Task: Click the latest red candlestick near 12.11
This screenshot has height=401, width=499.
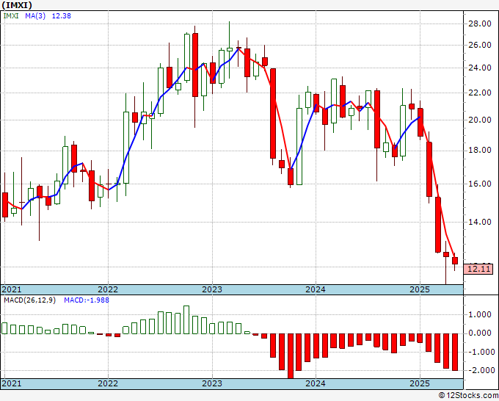Action: click(455, 261)
